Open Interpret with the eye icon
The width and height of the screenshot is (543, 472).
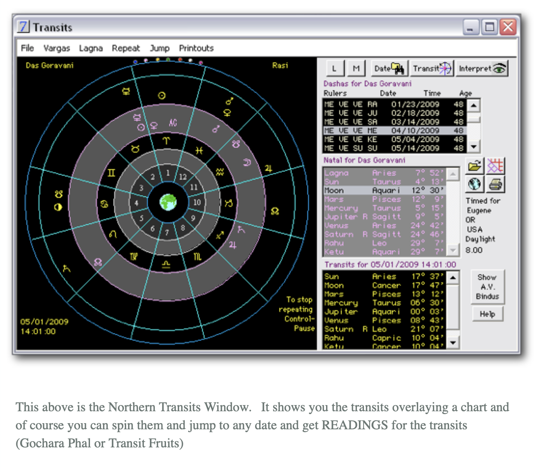point(482,69)
